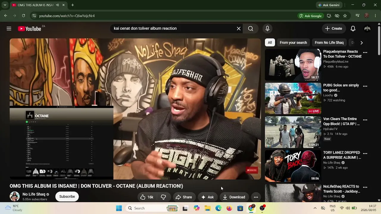Open File Explorer from taskbar
381x214 pixels.
tap(207, 208)
